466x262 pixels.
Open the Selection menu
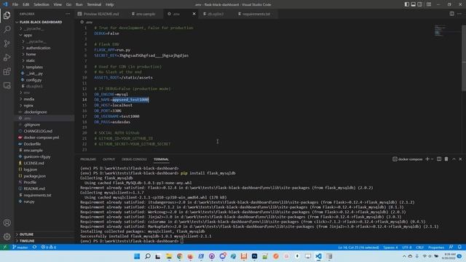pyautogui.click(x=42, y=4)
